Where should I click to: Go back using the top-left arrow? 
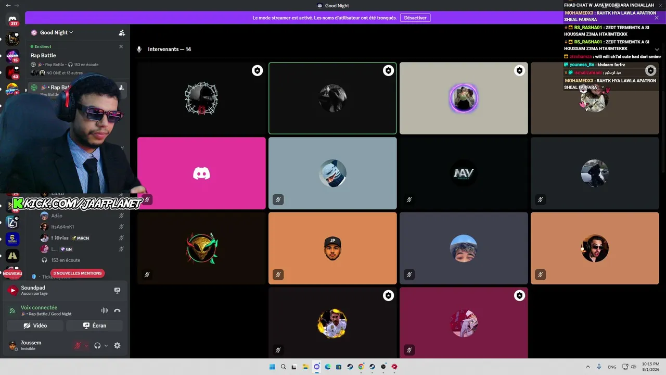8,5
